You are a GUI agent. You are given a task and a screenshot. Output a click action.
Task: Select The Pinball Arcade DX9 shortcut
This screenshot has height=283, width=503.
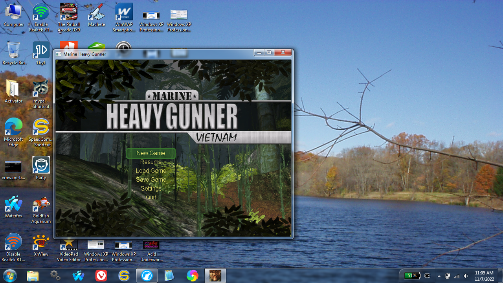click(x=69, y=18)
